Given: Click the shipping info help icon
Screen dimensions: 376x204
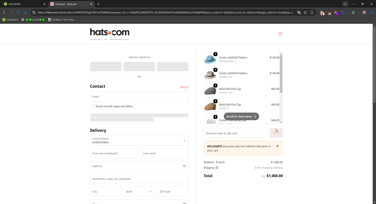Looking at the screenshot, I should (217, 168).
